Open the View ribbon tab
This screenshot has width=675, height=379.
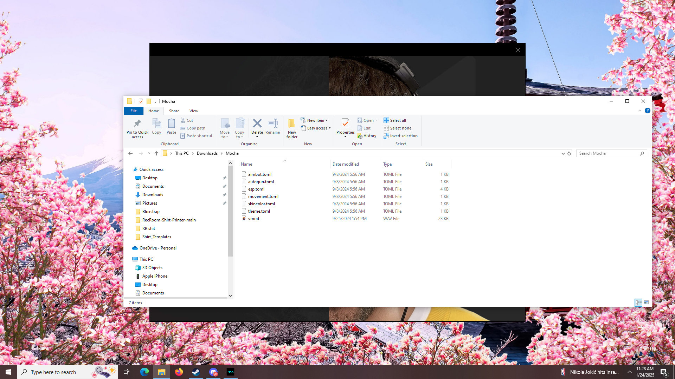194,111
